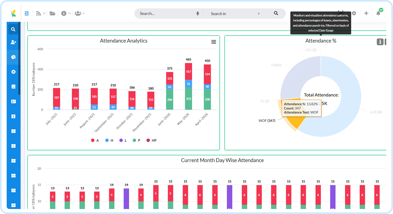This screenshot has height=214, width=393.
Task: Click the info circle icon in the toolbar
Action: point(64,13)
